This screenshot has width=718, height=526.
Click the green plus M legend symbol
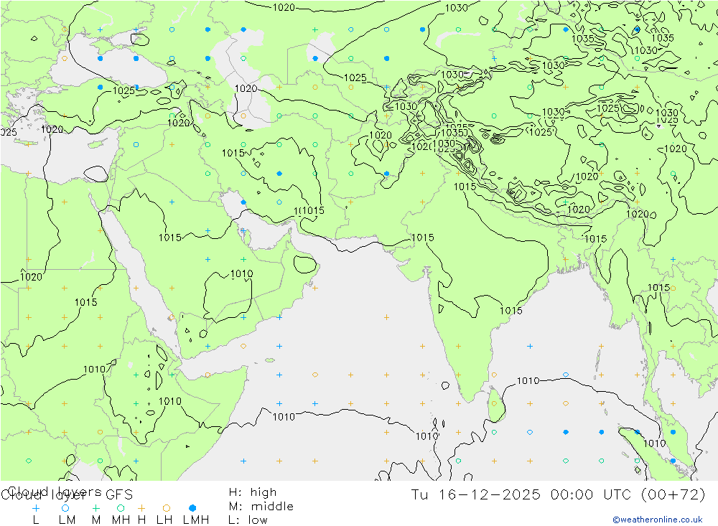pos(95,508)
